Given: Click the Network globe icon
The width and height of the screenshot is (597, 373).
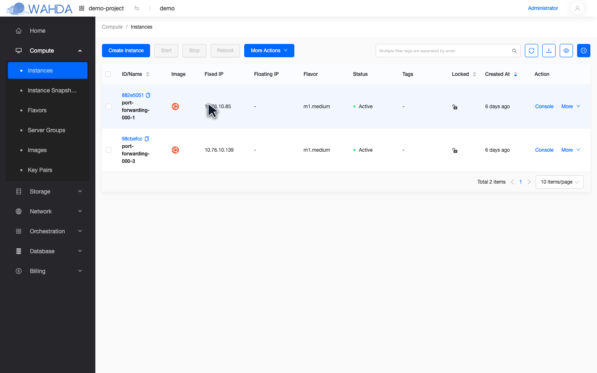Looking at the screenshot, I should tap(19, 211).
